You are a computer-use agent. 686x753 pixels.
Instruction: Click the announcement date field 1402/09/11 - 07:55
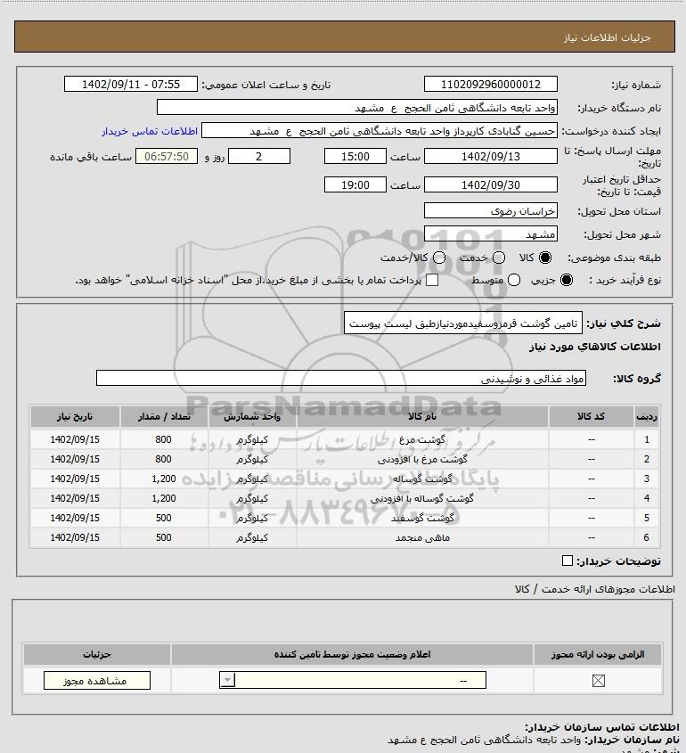pos(131,84)
